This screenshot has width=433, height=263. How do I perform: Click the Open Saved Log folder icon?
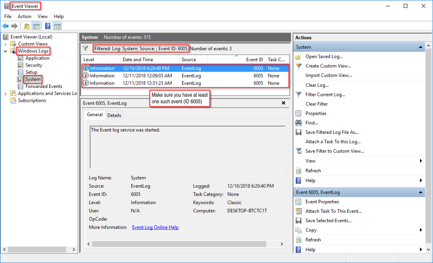(x=298, y=57)
